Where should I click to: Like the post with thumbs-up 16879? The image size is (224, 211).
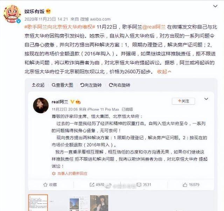point(185,185)
